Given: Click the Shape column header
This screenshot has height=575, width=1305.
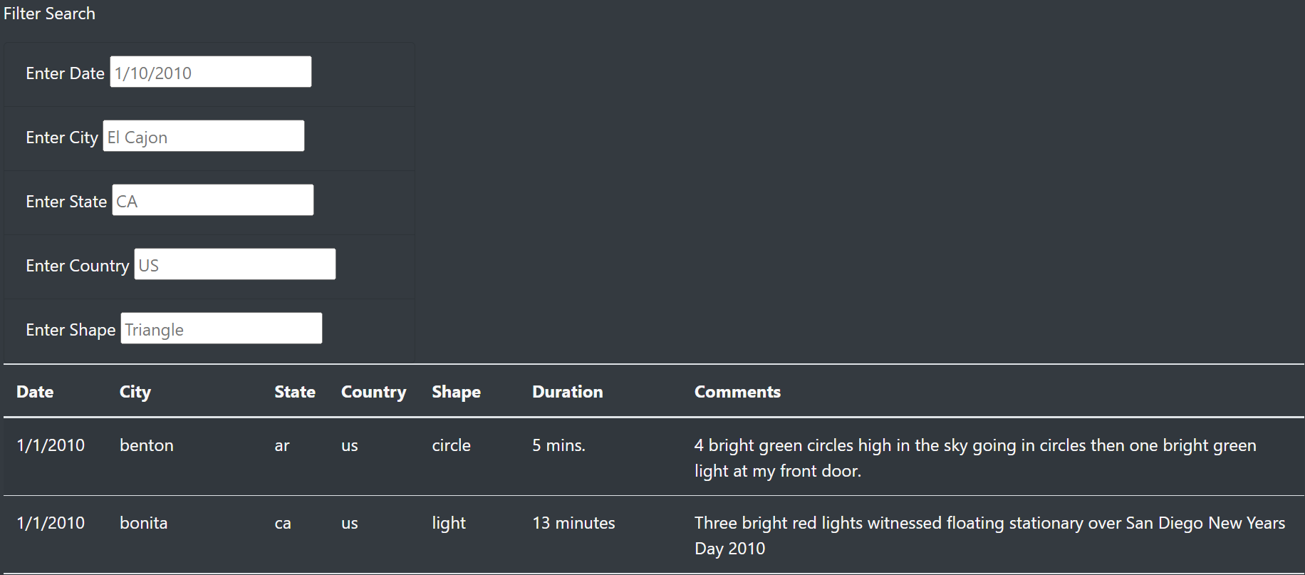Looking at the screenshot, I should tap(456, 391).
